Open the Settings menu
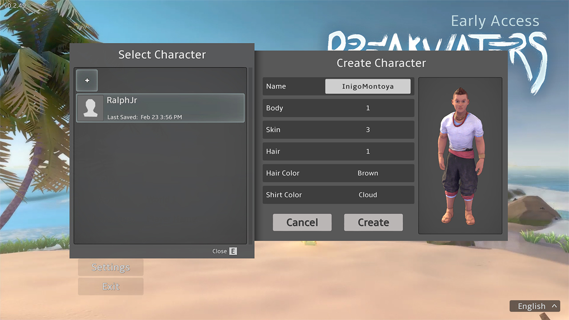 tap(111, 267)
